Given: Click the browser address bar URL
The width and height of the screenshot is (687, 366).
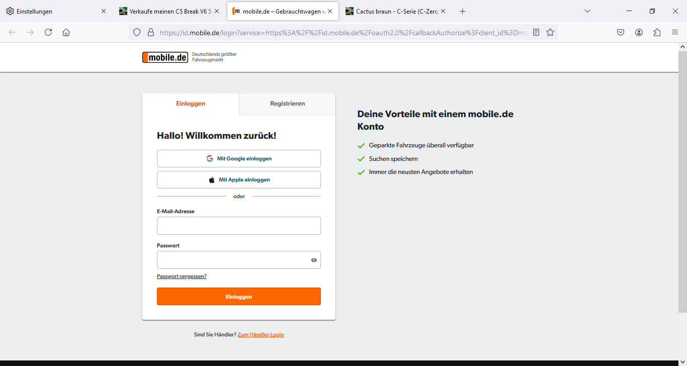Looking at the screenshot, I should point(343,32).
